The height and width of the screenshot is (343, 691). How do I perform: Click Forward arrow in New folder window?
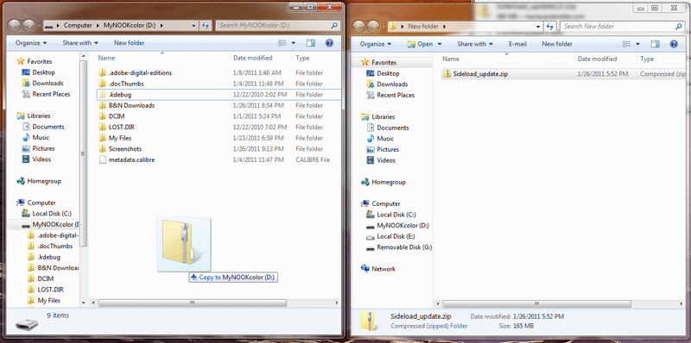tap(373, 27)
